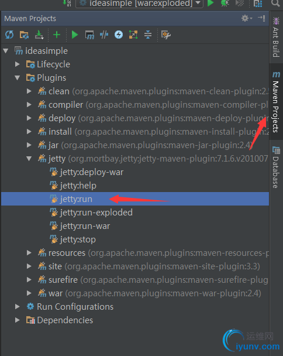The width and height of the screenshot is (283, 356).
Task: Select the jar plugin label
Action: tap(54, 145)
